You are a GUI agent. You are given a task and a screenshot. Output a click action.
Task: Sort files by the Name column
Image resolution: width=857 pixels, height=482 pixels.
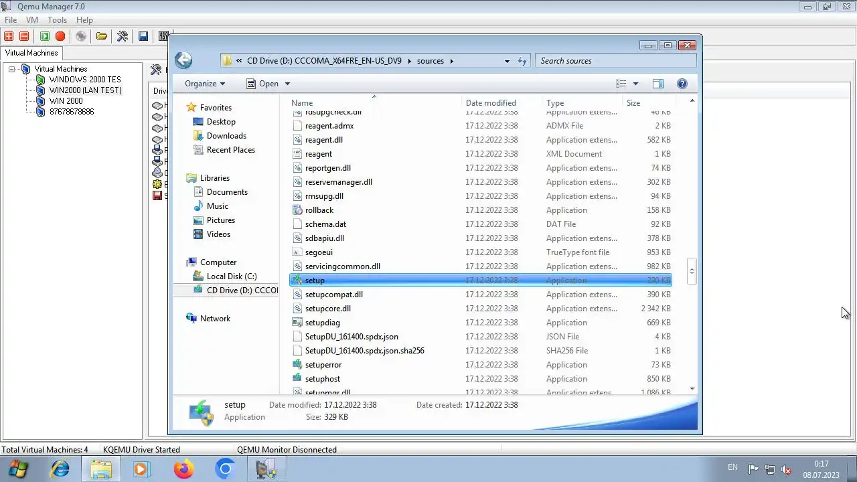[x=376, y=103]
